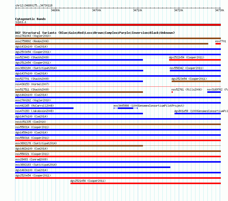The width and height of the screenshot is (228, 201).
Task: Click the esv3892183 (Suktitipat2014) label
Action: (36, 165)
